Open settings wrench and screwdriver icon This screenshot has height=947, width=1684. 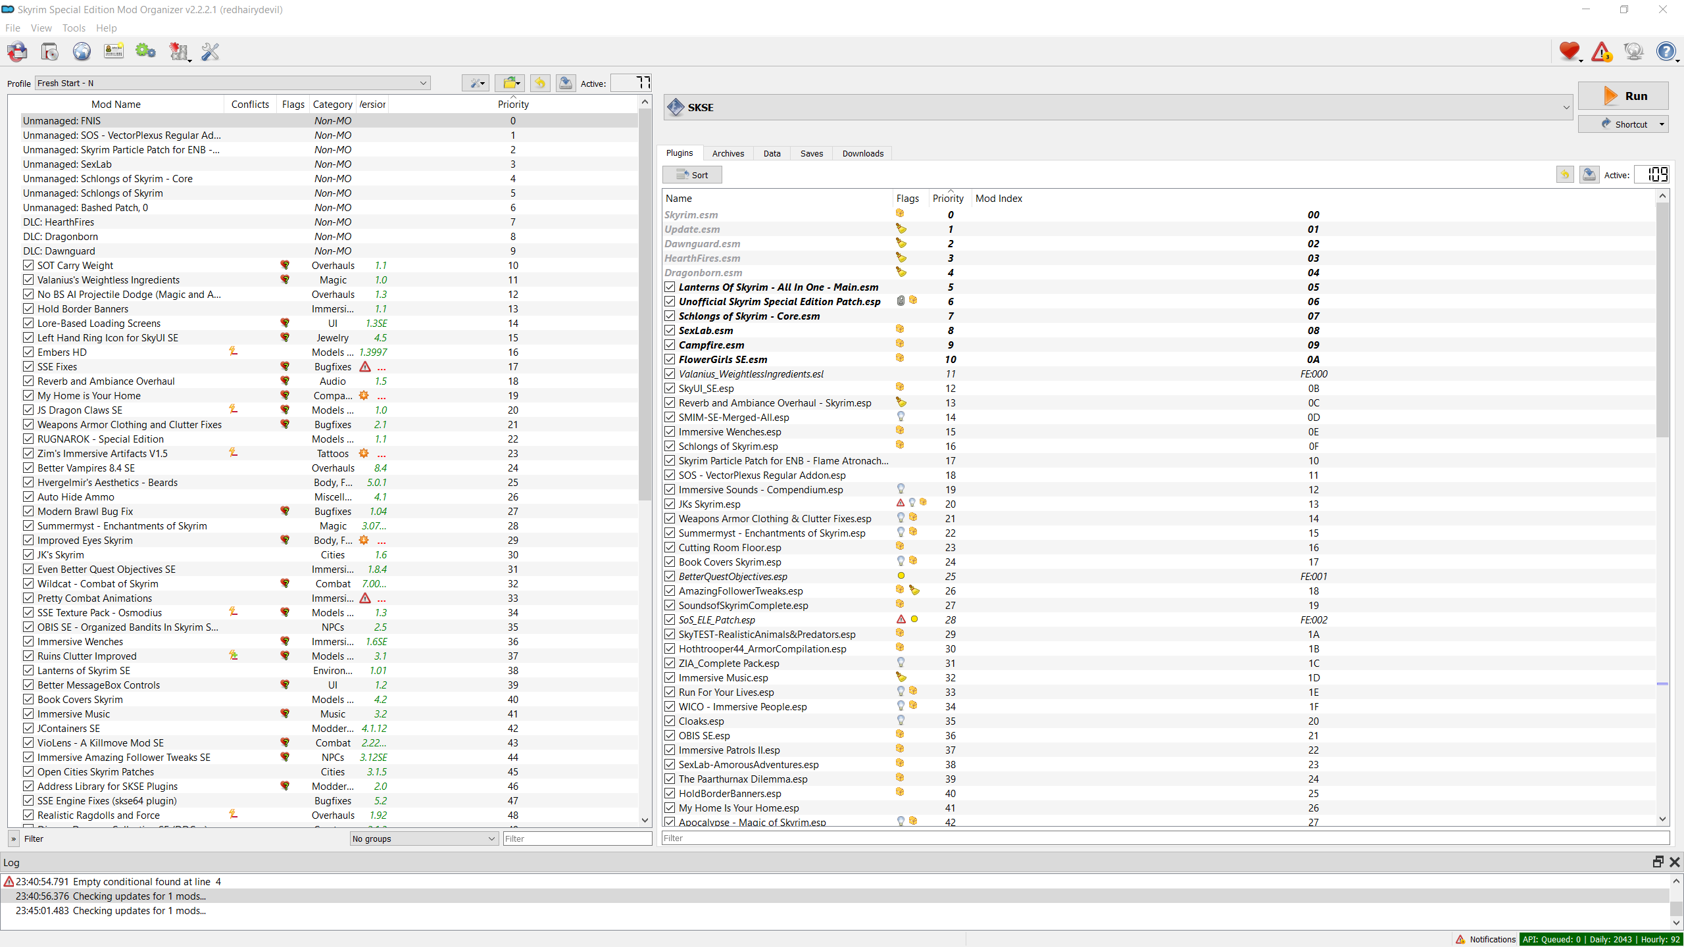[210, 51]
